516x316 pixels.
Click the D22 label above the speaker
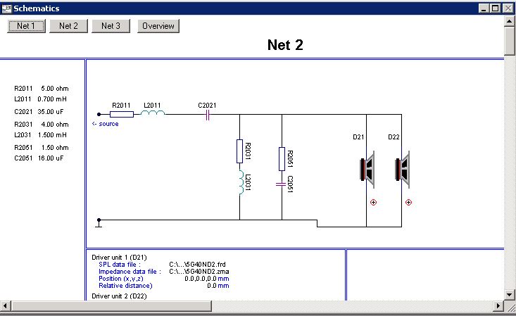[x=394, y=137]
